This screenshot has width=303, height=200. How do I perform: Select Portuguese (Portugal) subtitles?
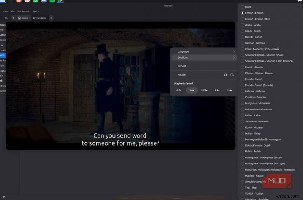point(263,163)
